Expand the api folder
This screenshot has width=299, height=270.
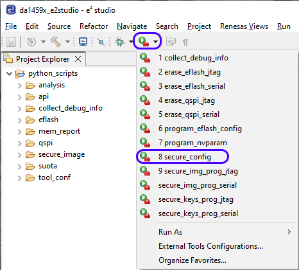tap(20, 97)
